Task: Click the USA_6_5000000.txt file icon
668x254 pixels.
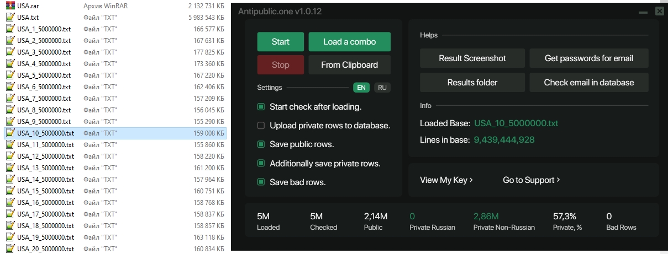Action: [x=10, y=87]
